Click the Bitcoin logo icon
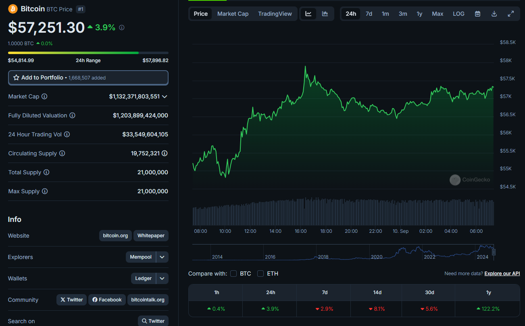 (x=13, y=9)
